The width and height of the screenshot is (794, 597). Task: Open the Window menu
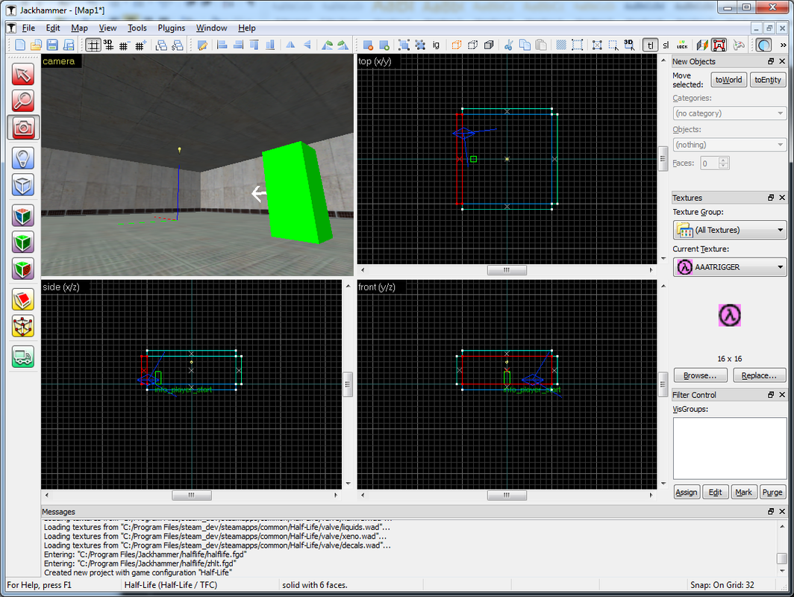(211, 28)
